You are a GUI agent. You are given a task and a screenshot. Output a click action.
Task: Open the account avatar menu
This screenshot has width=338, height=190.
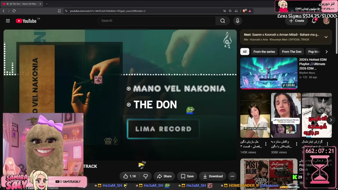[326, 21]
